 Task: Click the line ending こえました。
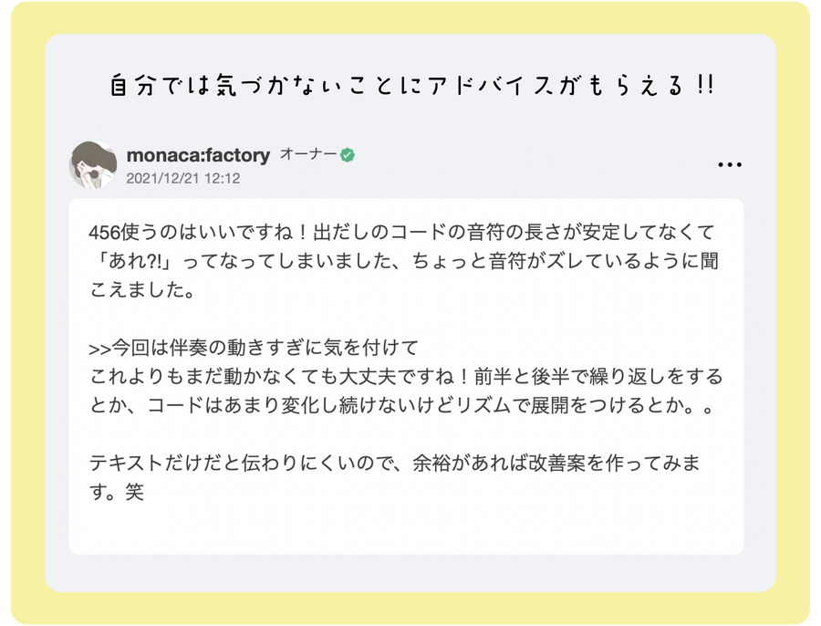pos(142,289)
